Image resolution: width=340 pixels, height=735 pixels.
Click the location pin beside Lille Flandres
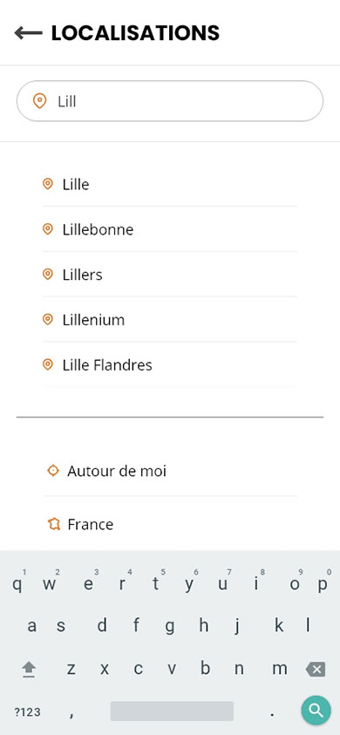[x=47, y=364]
